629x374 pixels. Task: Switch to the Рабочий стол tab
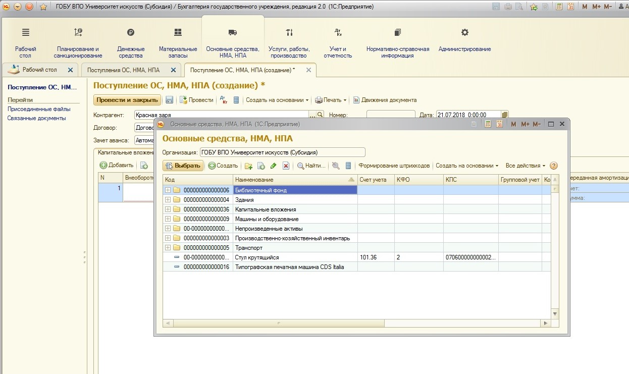click(x=39, y=70)
